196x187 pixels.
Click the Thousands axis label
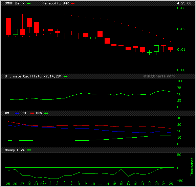click(192, 167)
